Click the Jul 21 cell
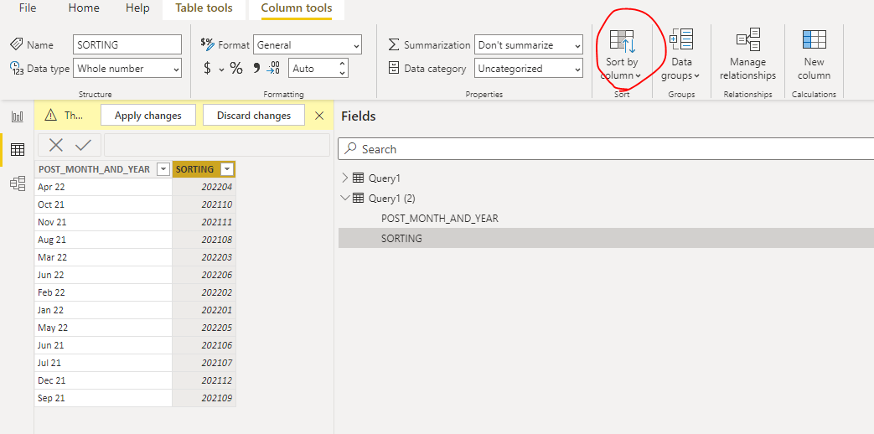The image size is (874, 434). click(103, 363)
